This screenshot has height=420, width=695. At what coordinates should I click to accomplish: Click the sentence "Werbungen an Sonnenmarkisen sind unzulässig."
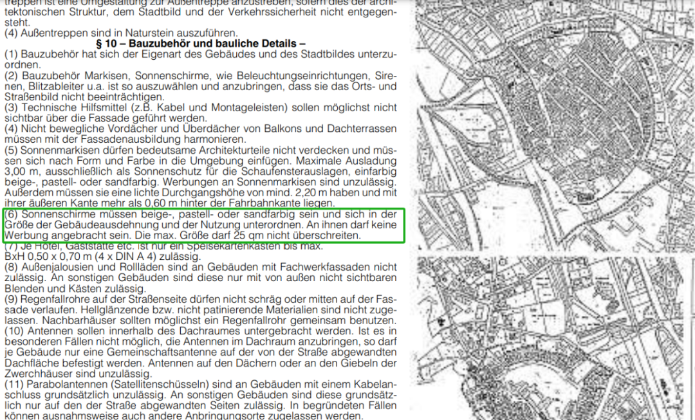point(279,181)
